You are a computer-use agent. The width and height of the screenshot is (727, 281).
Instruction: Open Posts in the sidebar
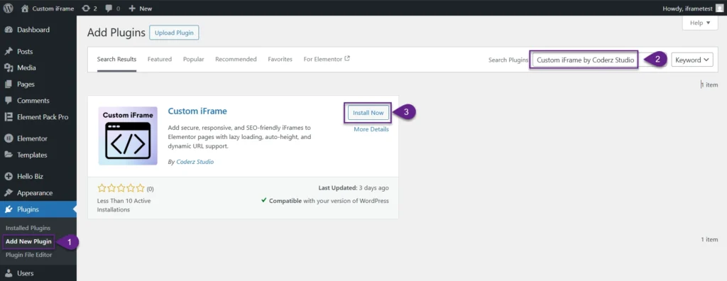[38, 52]
